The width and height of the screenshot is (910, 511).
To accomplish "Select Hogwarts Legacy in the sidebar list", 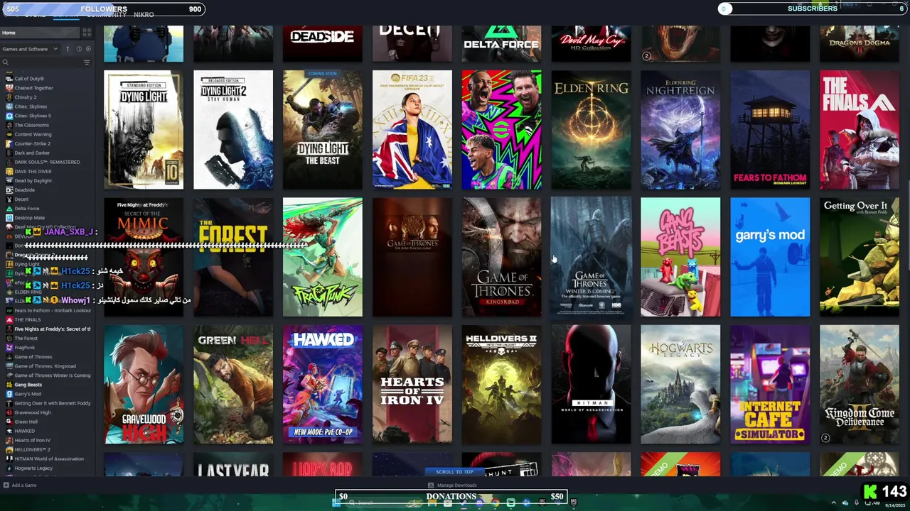I will coord(33,468).
